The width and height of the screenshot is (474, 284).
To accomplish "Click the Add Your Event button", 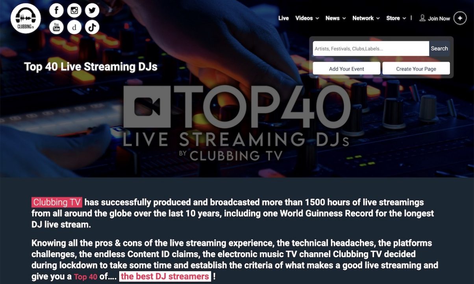I will click(x=346, y=68).
